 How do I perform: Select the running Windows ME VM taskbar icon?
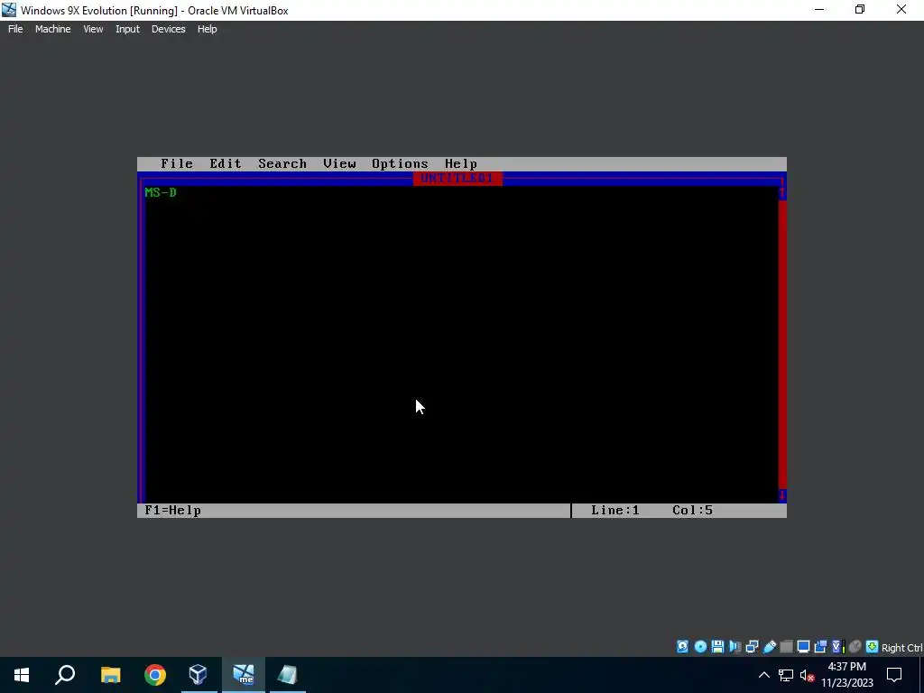(x=244, y=675)
